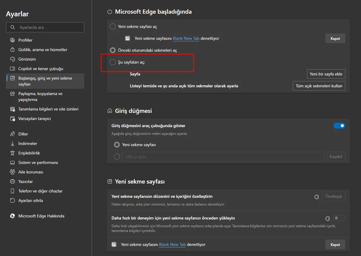Toggle Giriş düğmesini araç çubuğunda göster switch
The height and width of the screenshot is (256, 361).
click(339, 126)
